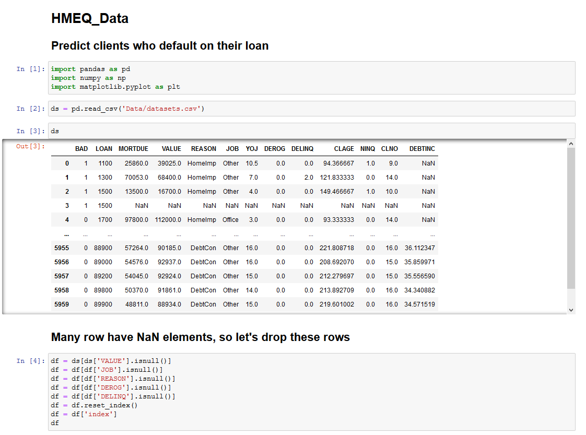Click the output scrollbar up arrow
Screen dimensions: 586x435
pos(571,144)
